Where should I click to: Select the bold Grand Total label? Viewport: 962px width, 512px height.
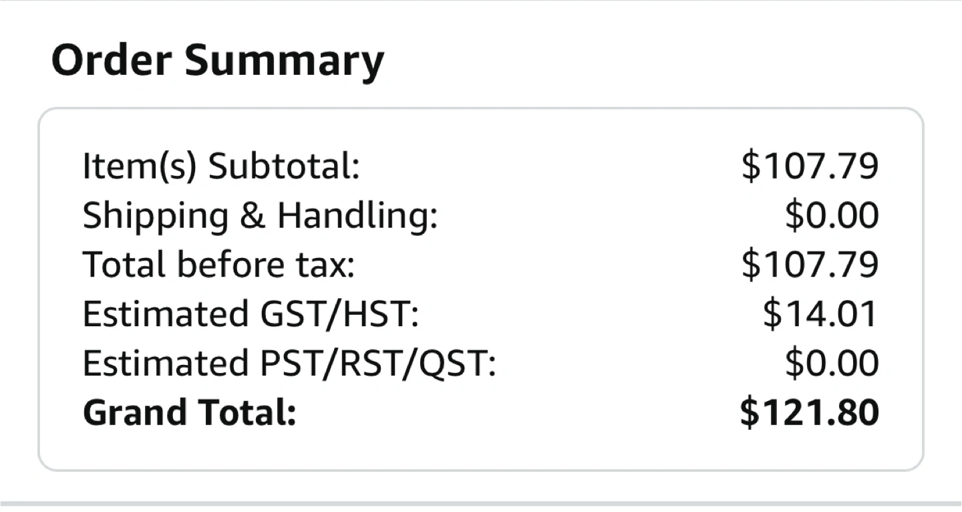189,412
